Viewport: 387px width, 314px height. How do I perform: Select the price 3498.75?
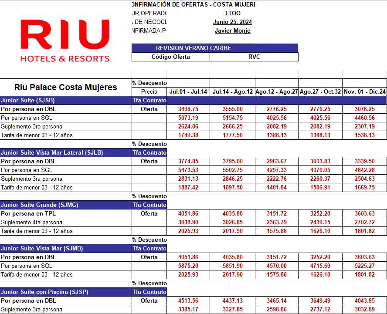(188, 109)
